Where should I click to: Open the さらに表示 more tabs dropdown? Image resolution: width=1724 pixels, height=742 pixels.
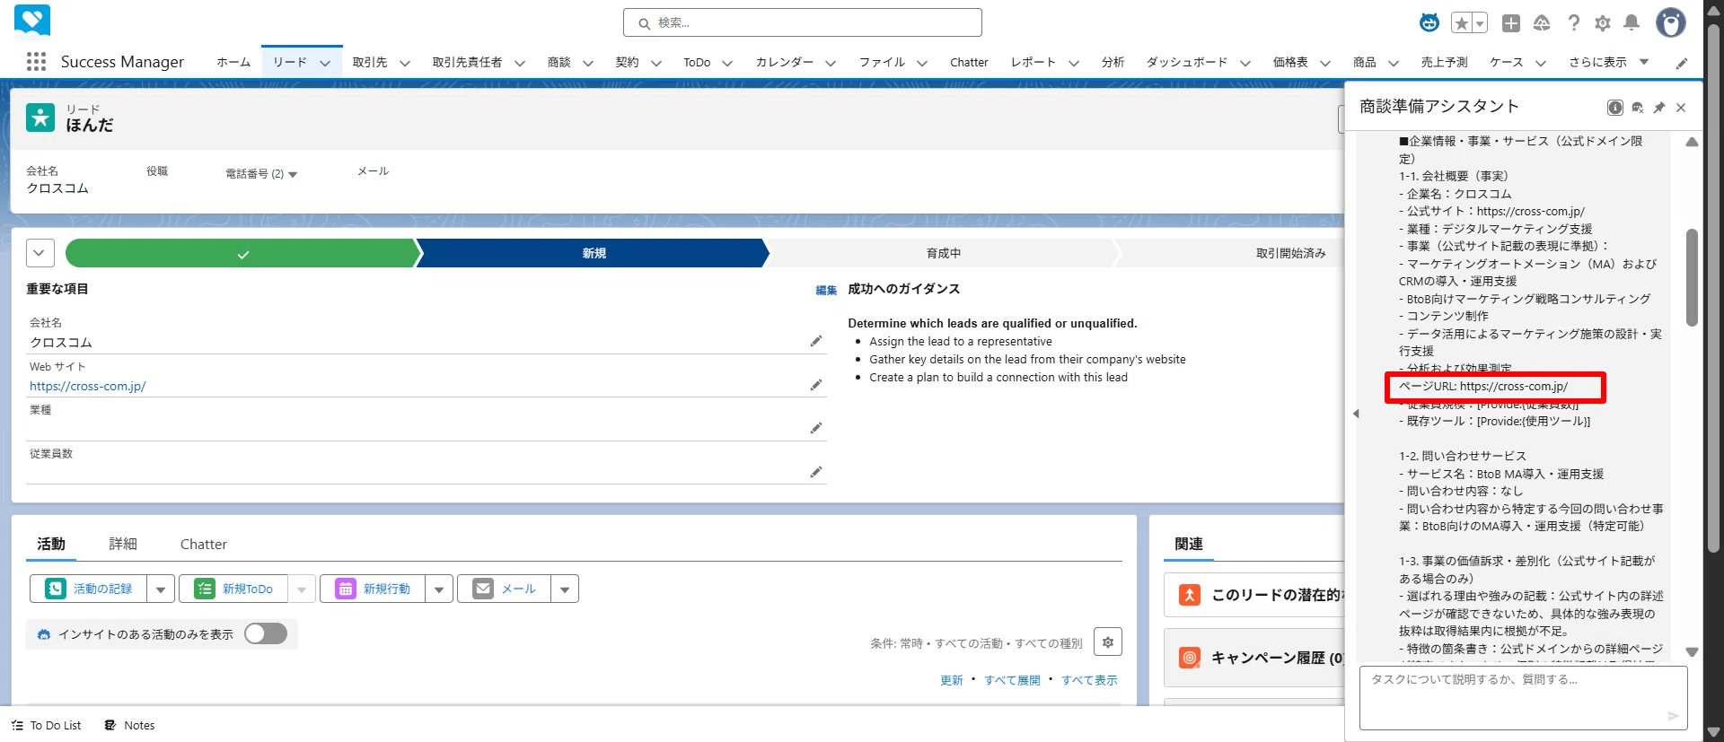[x=1609, y=62]
